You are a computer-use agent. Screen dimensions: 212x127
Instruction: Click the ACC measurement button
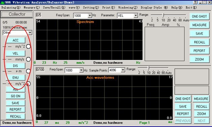click(15, 40)
